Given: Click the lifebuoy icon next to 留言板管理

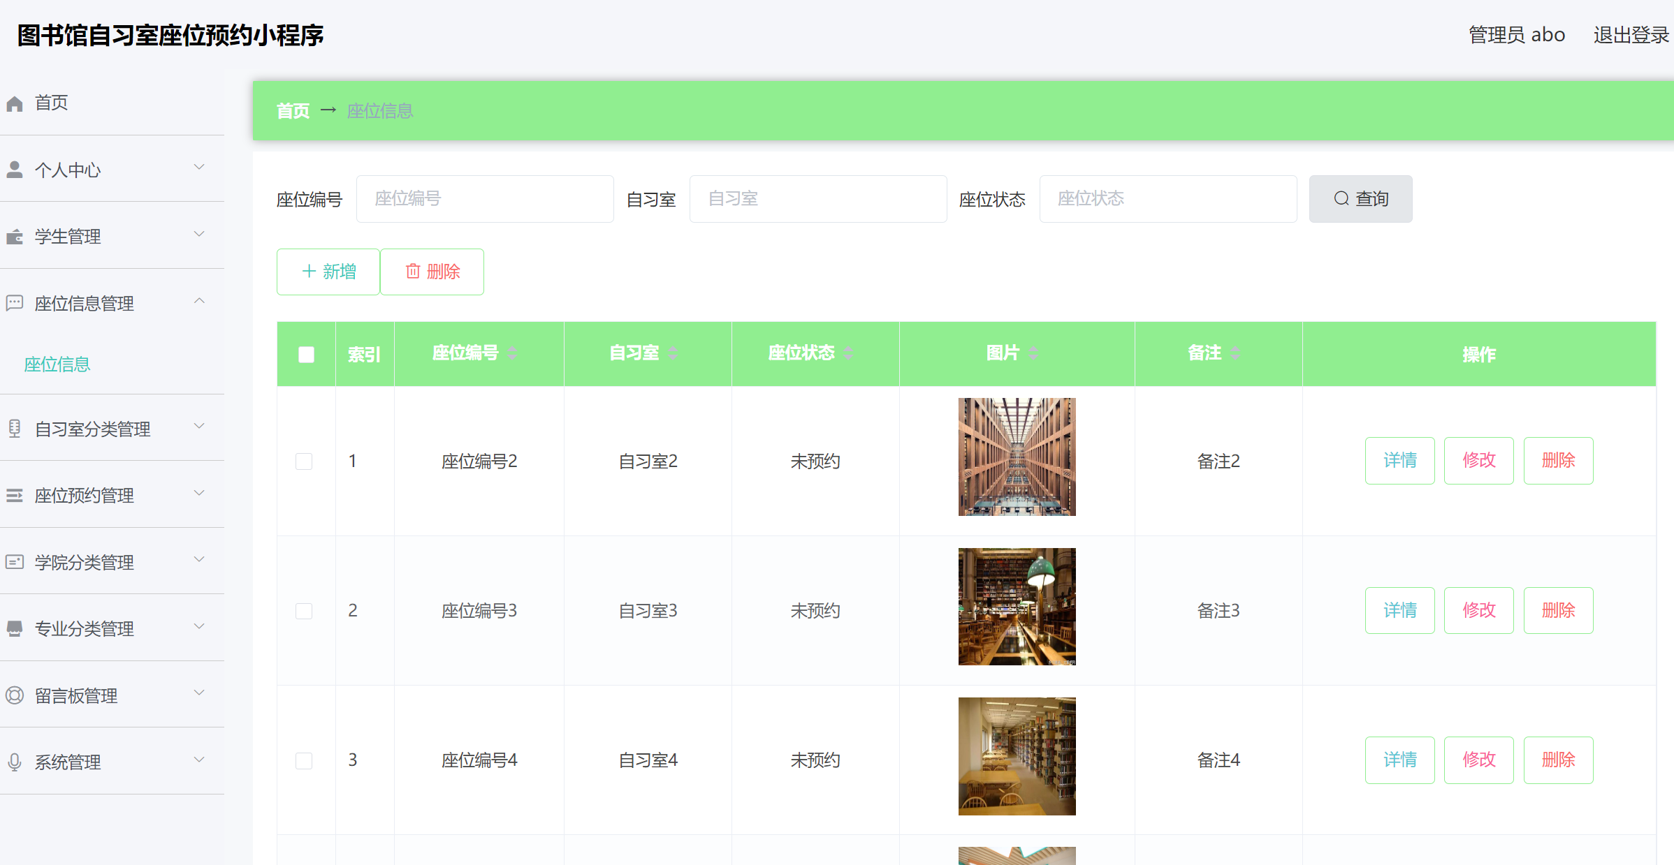Looking at the screenshot, I should 15,695.
